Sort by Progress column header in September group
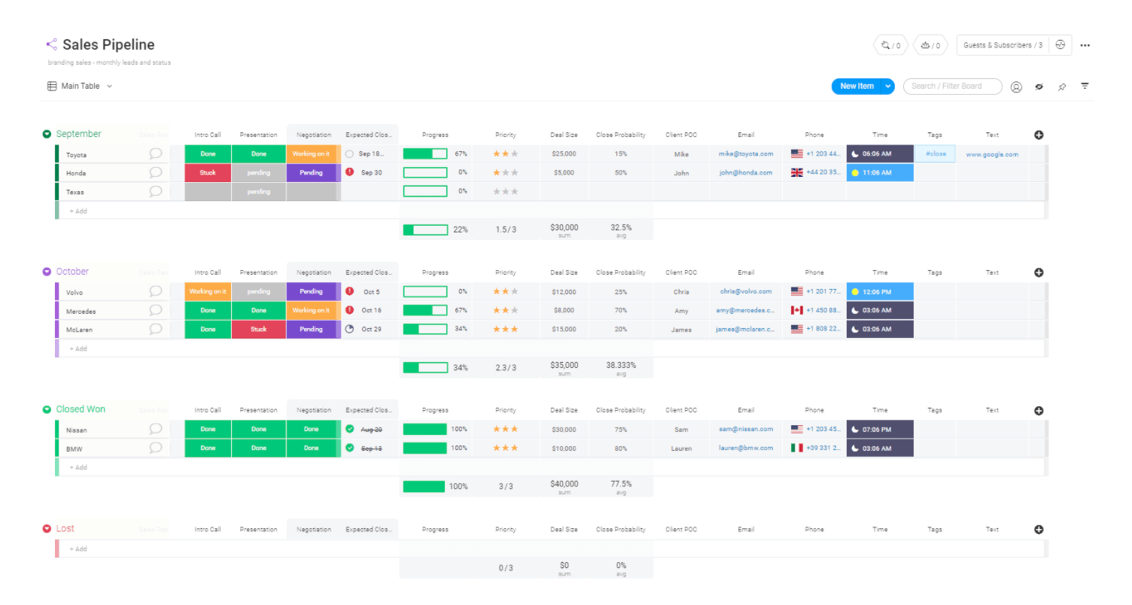 [435, 135]
